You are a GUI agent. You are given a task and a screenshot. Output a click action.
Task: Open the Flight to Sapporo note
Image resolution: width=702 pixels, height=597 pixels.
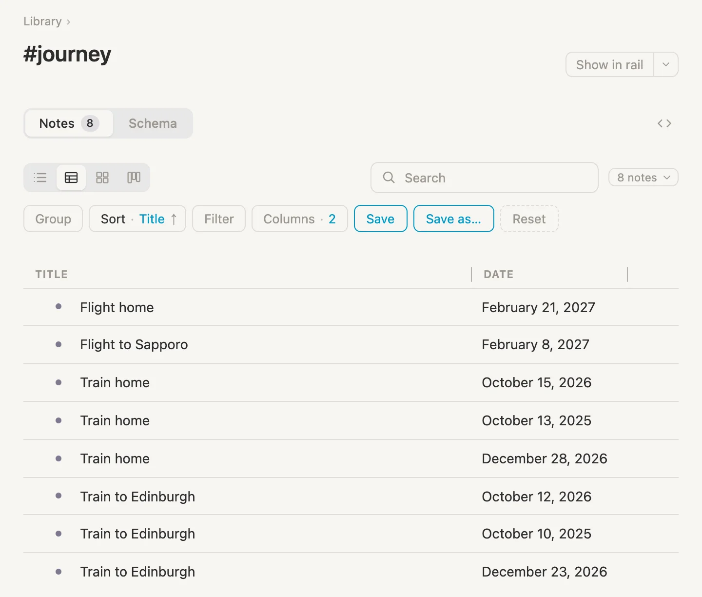tap(134, 344)
